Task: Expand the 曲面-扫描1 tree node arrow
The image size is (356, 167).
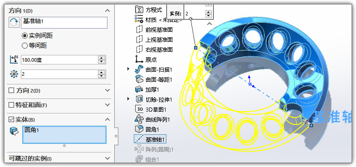Action: tap(128, 69)
